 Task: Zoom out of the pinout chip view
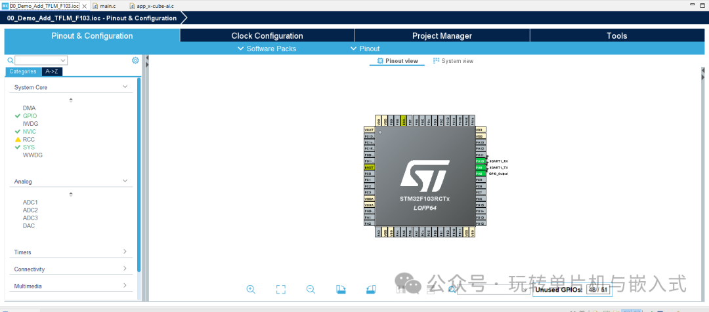(x=311, y=290)
